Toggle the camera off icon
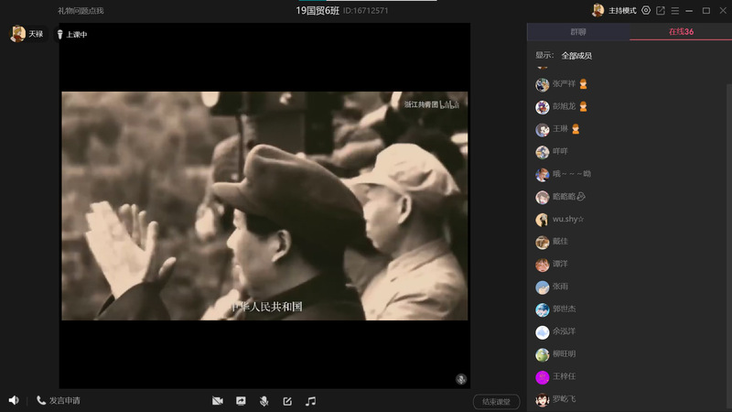This screenshot has height=412, width=732. (218, 401)
